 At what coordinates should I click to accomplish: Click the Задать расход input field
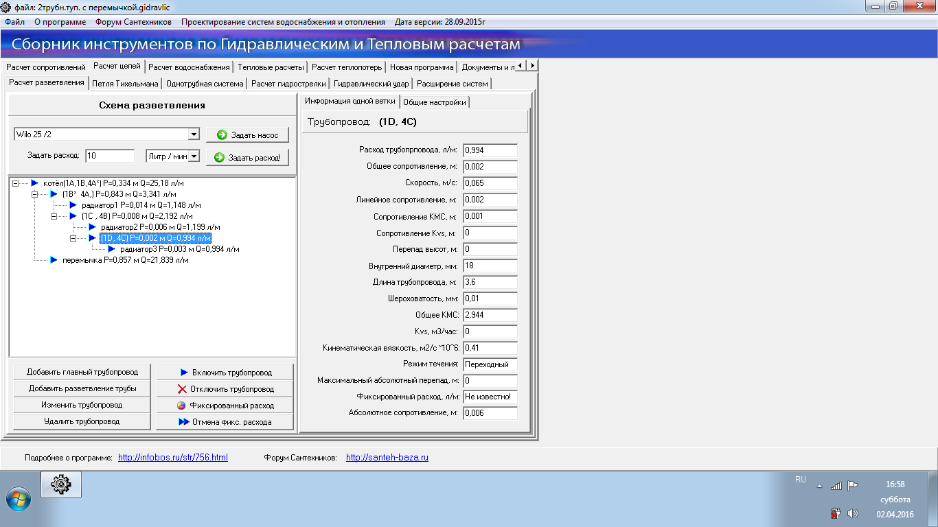(x=110, y=156)
